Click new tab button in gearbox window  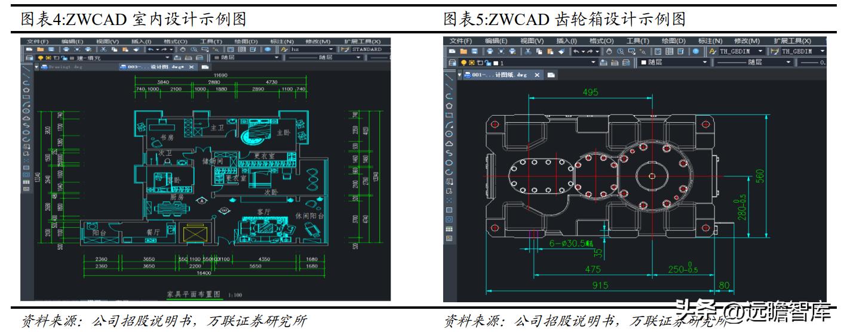pyautogui.click(x=551, y=75)
